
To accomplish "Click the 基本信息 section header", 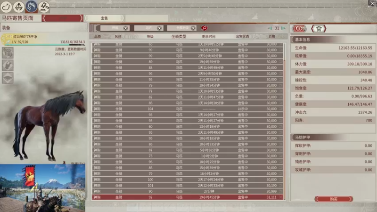I will [x=333, y=40].
